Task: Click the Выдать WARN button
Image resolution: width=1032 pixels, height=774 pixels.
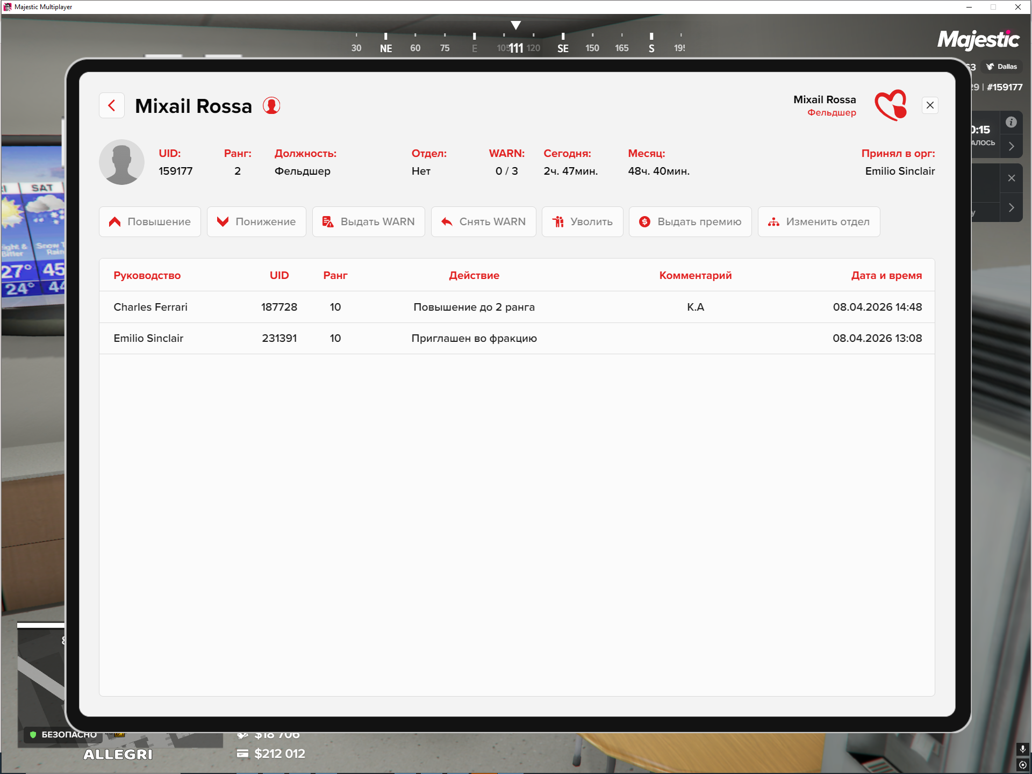Action: pos(368,221)
